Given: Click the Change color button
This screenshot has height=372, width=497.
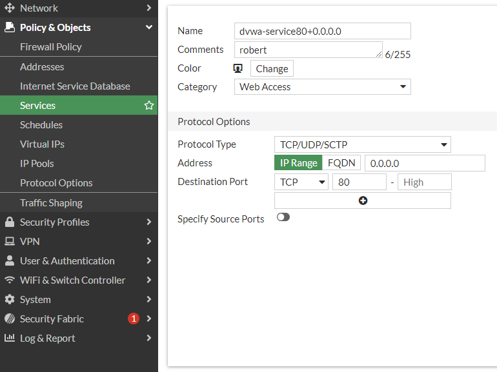Looking at the screenshot, I should pos(272,68).
